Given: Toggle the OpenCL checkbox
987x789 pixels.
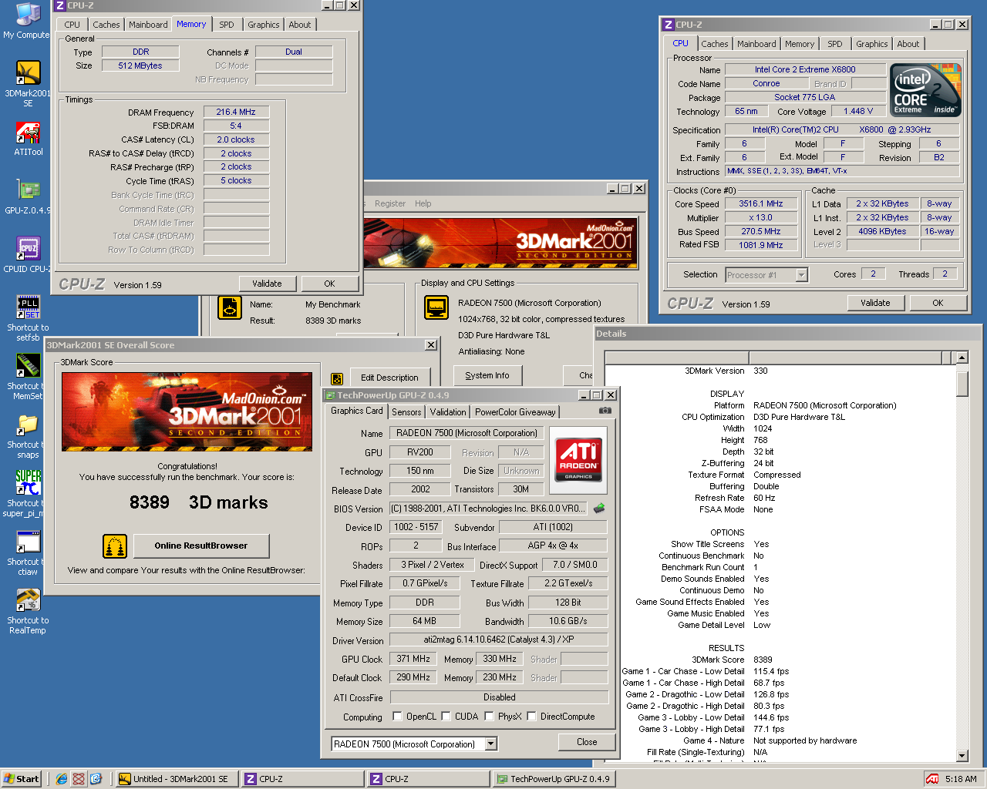Looking at the screenshot, I should [x=397, y=717].
